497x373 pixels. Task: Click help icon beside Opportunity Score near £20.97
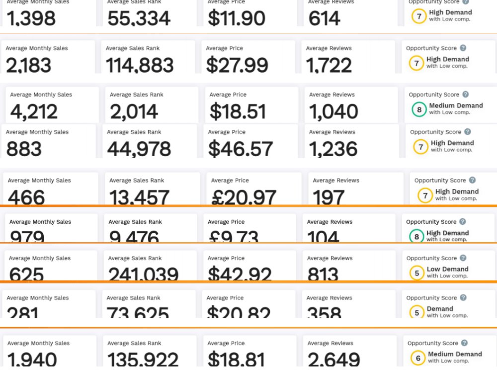tap(472, 180)
